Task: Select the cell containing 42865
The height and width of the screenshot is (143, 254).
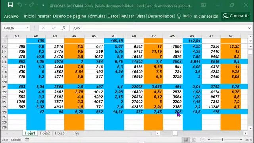Action: [x=134, y=107]
